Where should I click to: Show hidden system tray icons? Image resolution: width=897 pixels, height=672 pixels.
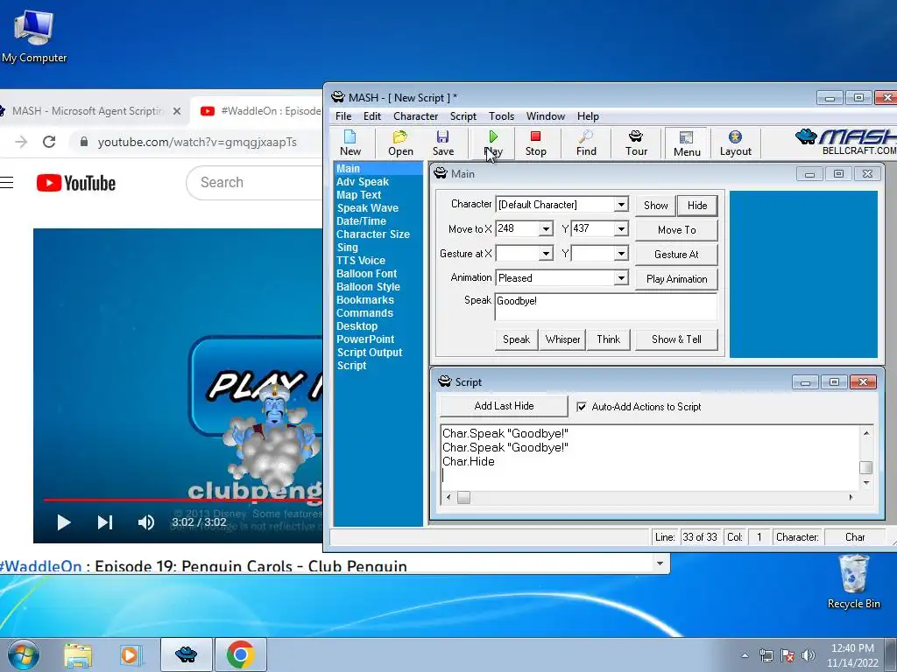(745, 656)
